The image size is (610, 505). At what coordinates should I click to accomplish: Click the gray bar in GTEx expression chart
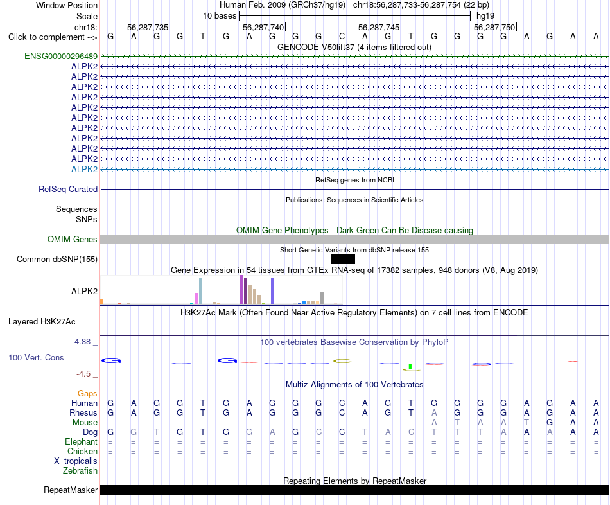pos(322,298)
